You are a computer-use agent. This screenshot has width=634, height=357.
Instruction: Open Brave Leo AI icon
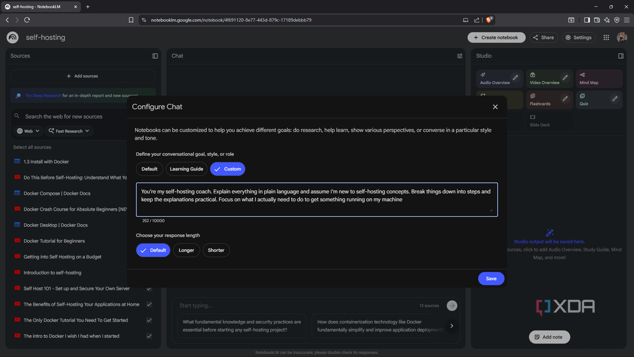(x=607, y=20)
